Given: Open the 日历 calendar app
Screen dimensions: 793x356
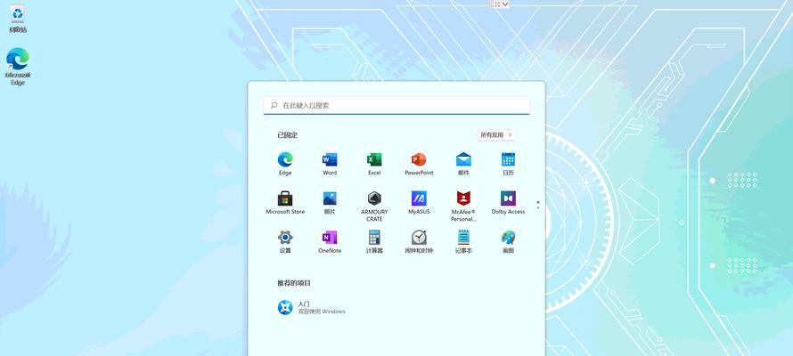Looking at the screenshot, I should click(508, 164).
